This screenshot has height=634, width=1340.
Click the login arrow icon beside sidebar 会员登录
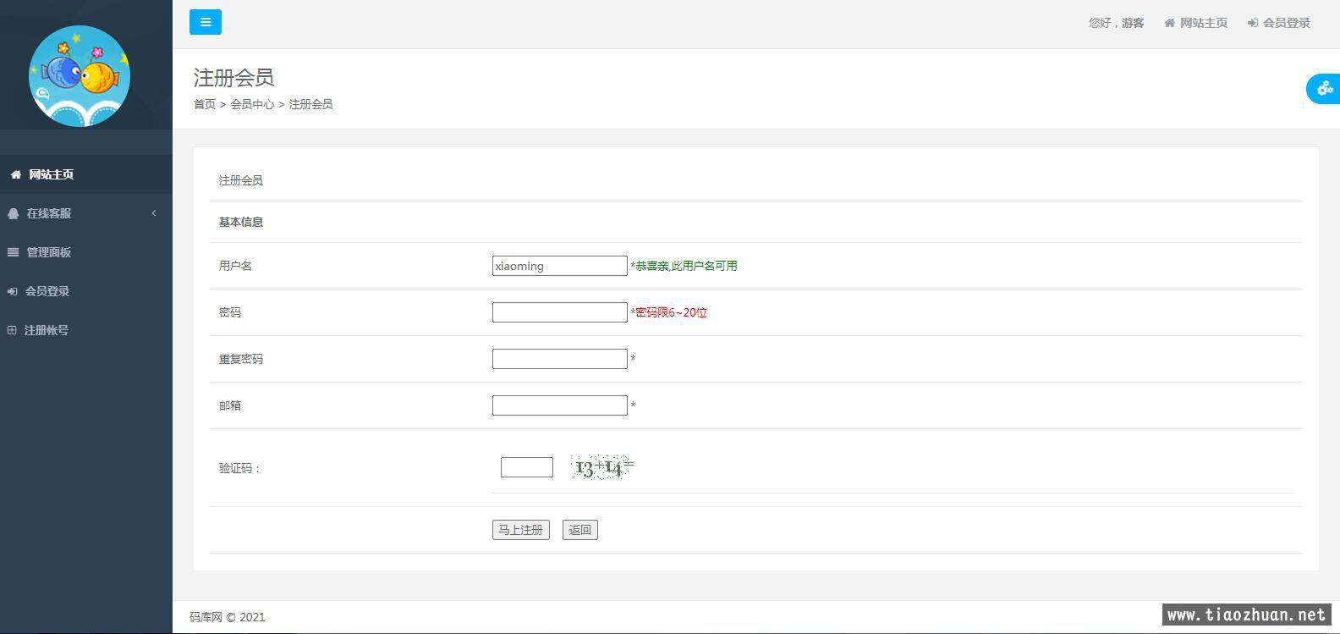coord(13,291)
